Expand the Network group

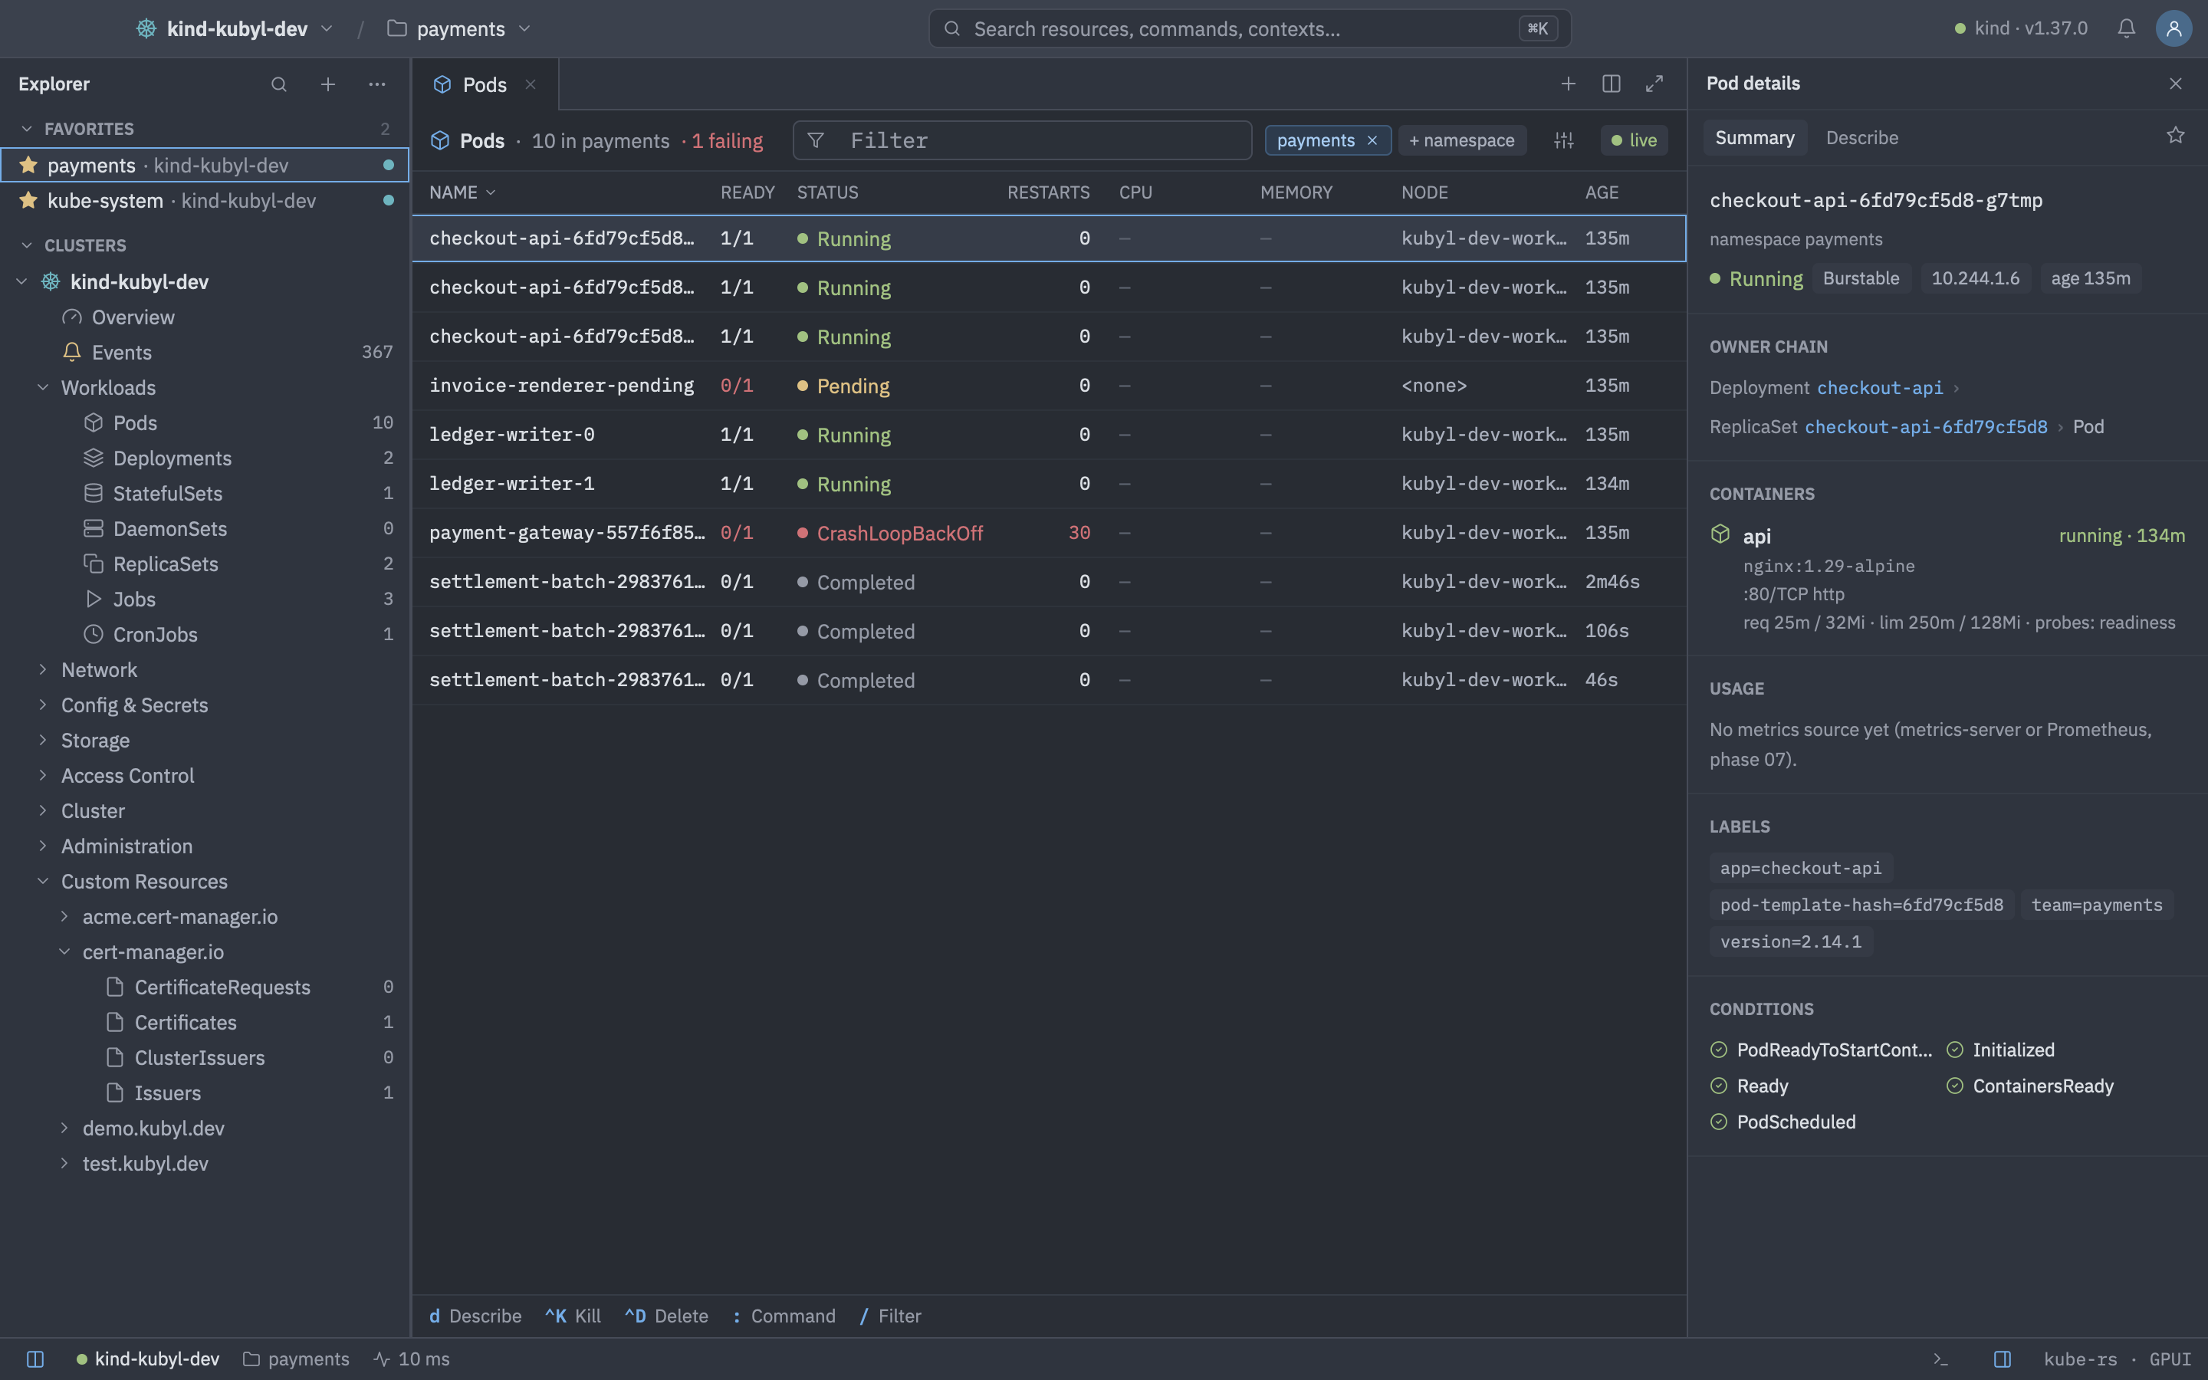(42, 670)
